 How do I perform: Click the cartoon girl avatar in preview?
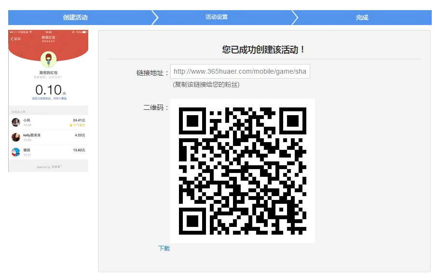pyautogui.click(x=48, y=59)
